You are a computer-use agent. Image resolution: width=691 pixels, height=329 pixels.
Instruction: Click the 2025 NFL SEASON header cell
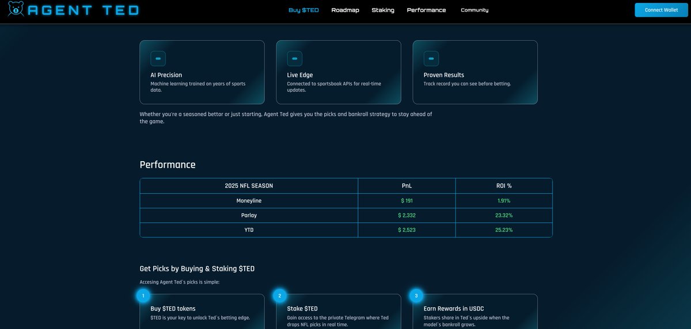(249, 186)
